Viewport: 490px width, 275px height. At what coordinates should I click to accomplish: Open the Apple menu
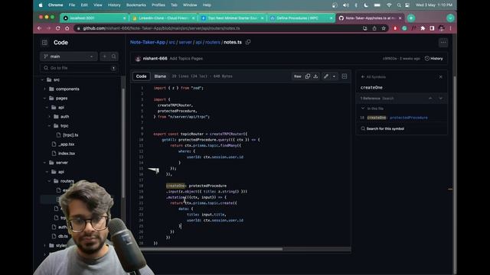tap(41, 5)
